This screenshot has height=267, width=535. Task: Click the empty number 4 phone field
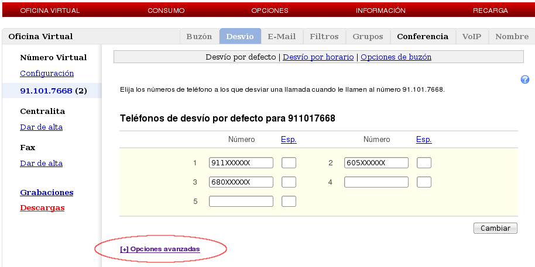[x=376, y=182]
